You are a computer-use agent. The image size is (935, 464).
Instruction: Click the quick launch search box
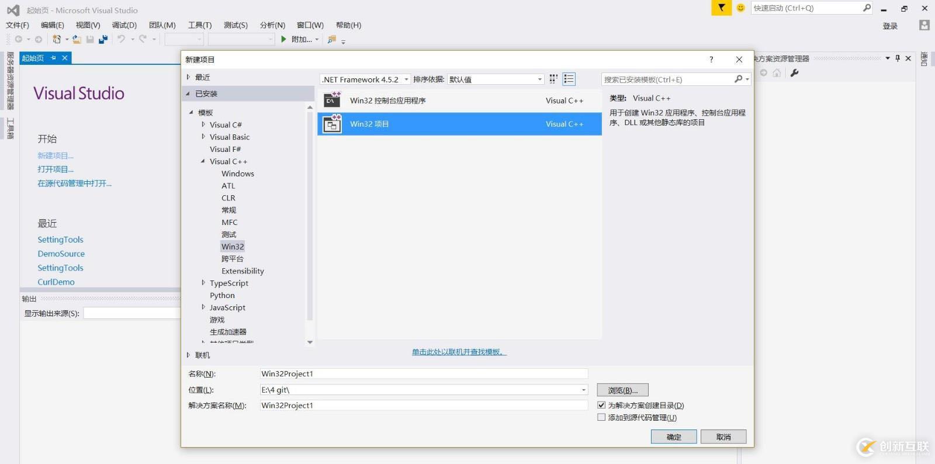(812, 8)
